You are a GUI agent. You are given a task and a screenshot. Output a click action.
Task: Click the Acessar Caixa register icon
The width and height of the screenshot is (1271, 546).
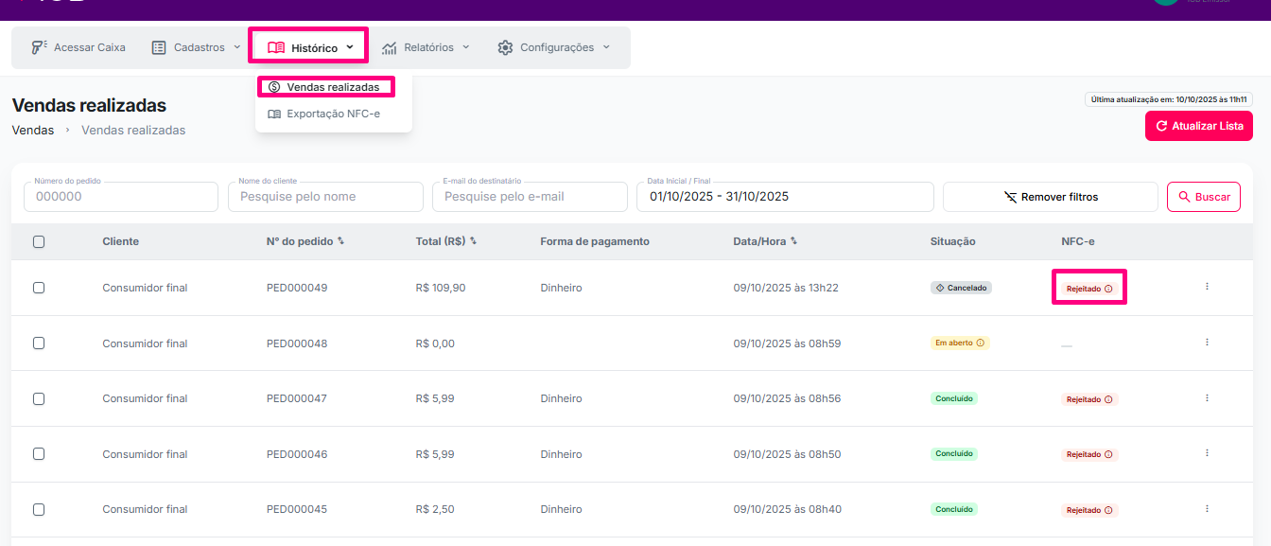click(39, 47)
